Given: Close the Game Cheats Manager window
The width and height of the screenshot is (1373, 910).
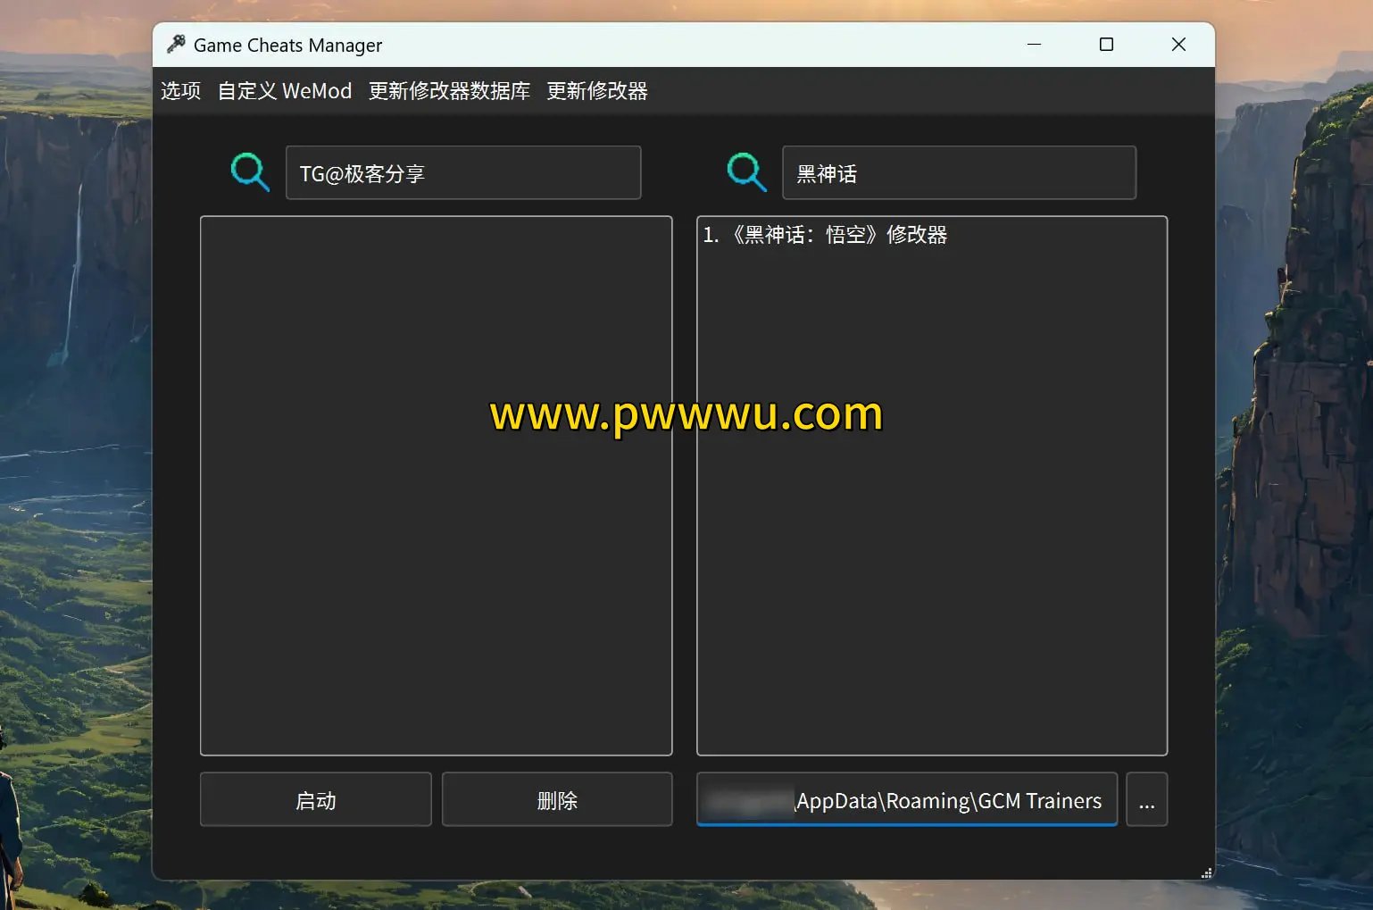Looking at the screenshot, I should coord(1178,45).
